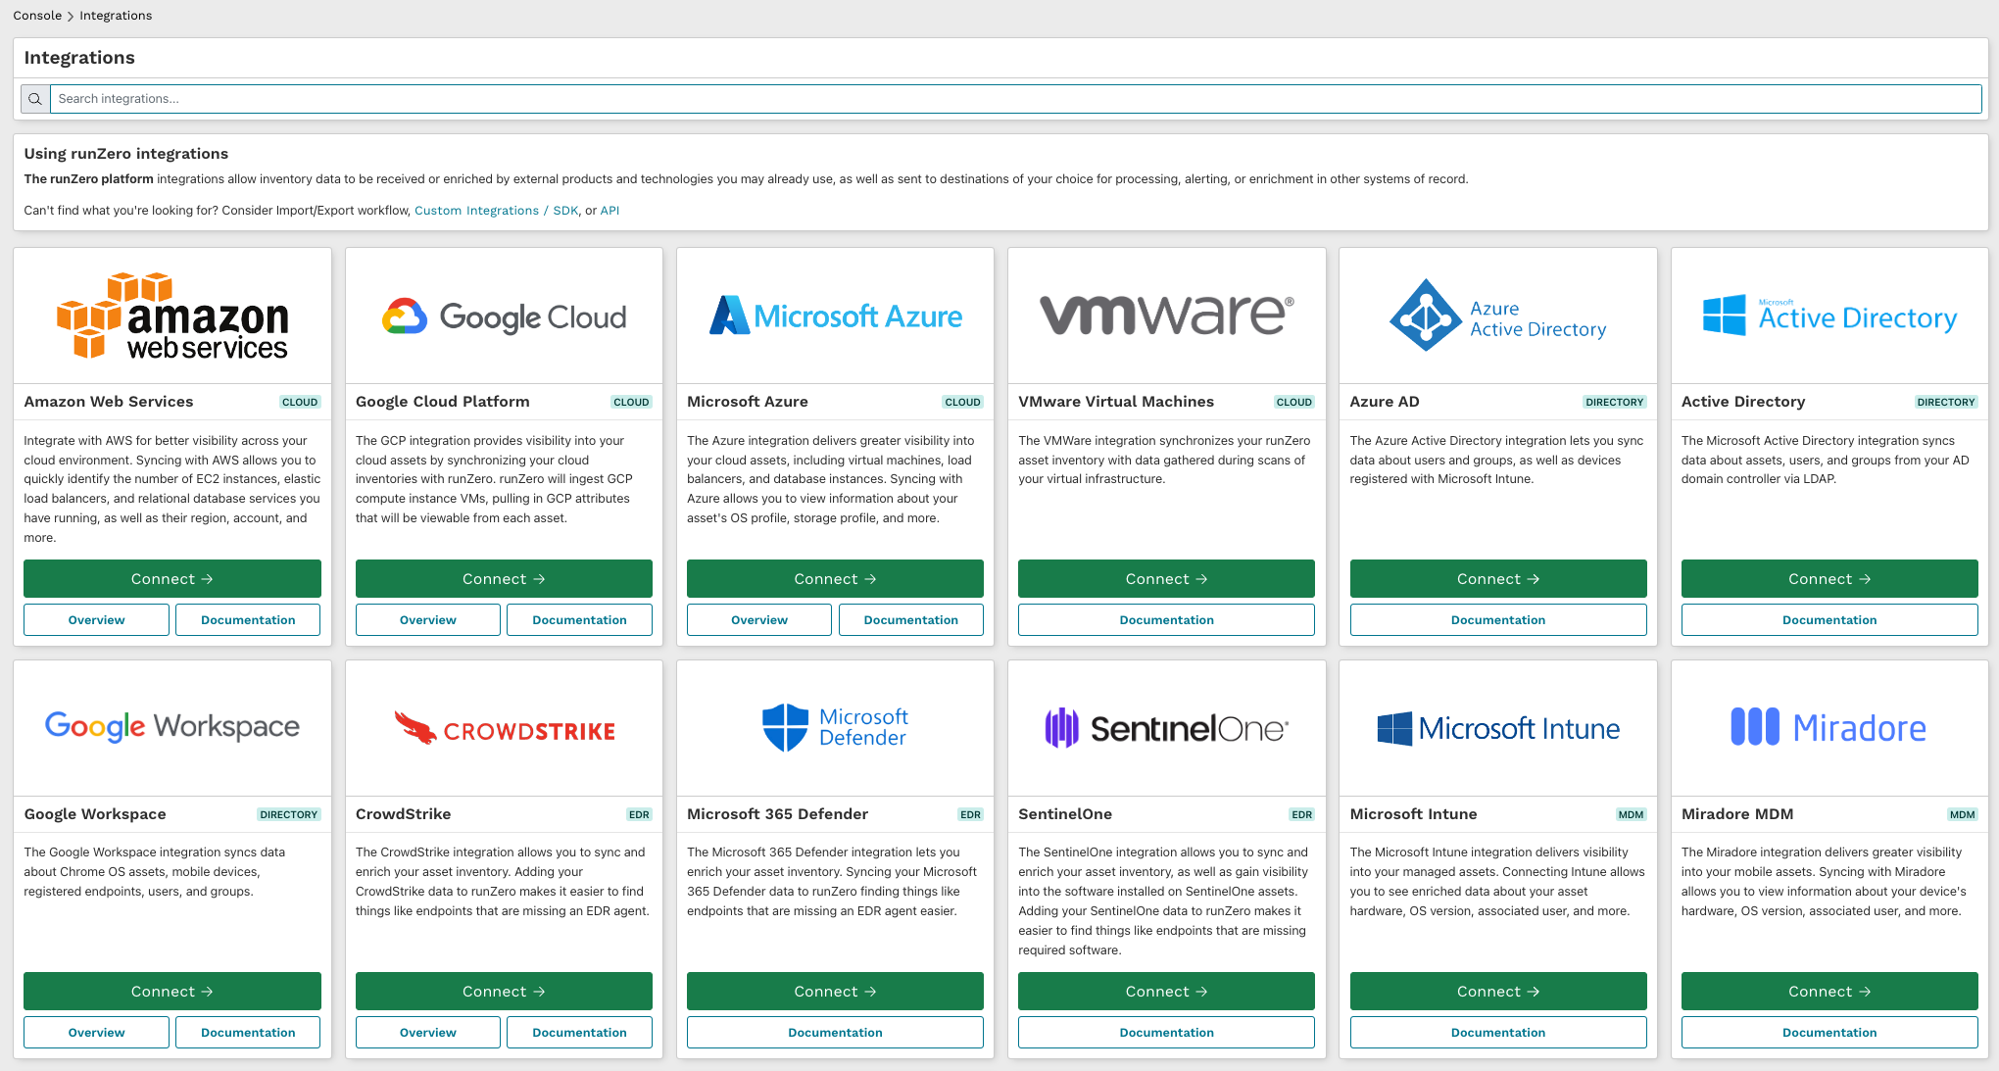Focus the Search integrations field
The height and width of the screenshot is (1071, 1999).
(x=1015, y=99)
